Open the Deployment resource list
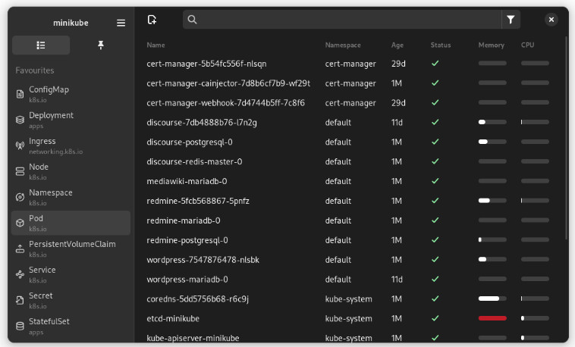The image size is (575, 347). pos(71,120)
